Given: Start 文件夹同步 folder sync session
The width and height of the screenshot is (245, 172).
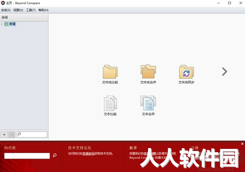Looking at the screenshot, I should 186,72.
